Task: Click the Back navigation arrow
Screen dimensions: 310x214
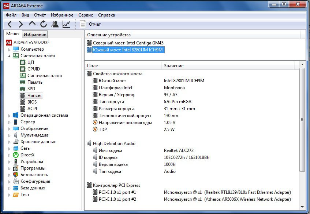Action: [x=10, y=24]
